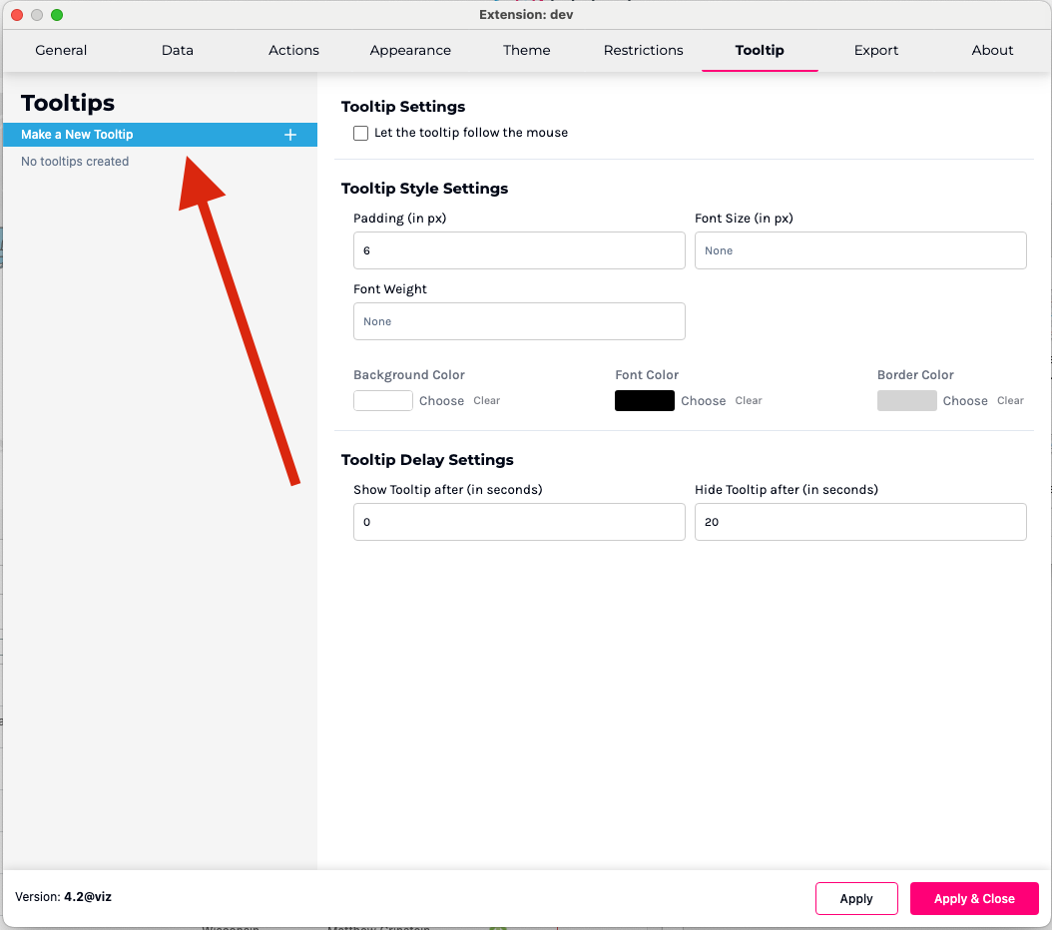The width and height of the screenshot is (1052, 930).
Task: Click the Apply & Close button
Action: point(974,898)
